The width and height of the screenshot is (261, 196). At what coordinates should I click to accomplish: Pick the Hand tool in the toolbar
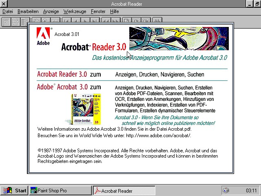(x=36, y=20)
